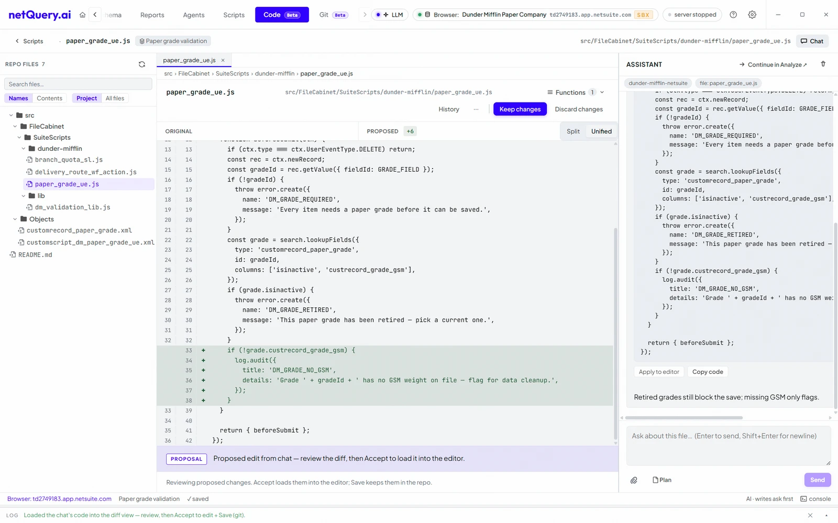Select the Contents search mode
The height and width of the screenshot is (523, 838).
coord(49,98)
